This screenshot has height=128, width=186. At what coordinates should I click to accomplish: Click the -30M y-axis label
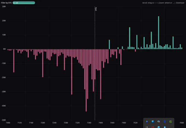[x=4, y=92]
